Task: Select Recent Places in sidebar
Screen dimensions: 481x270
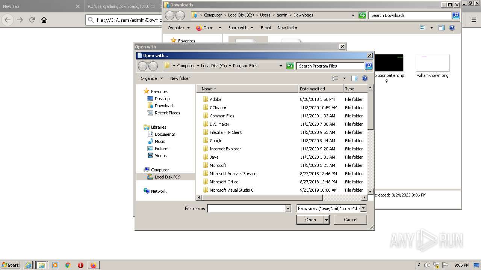Action: pos(167,113)
